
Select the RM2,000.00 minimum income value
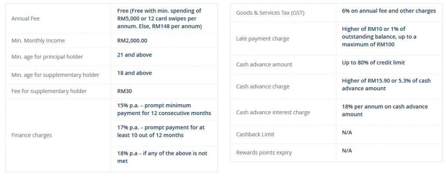[132, 40]
